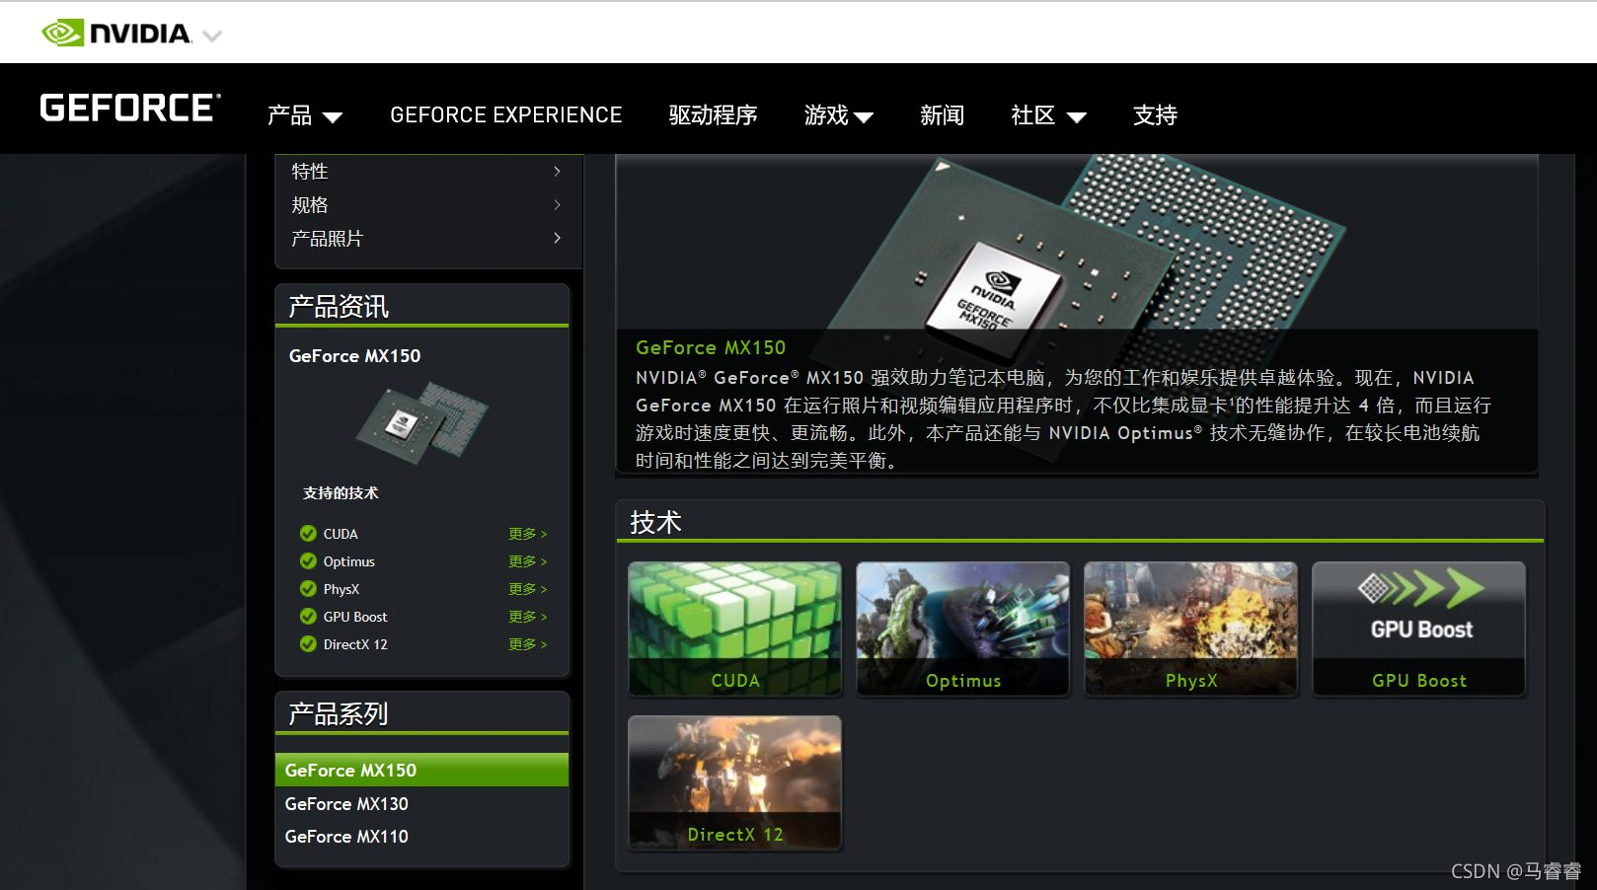Click the green check icon beside Optimus

(x=308, y=561)
